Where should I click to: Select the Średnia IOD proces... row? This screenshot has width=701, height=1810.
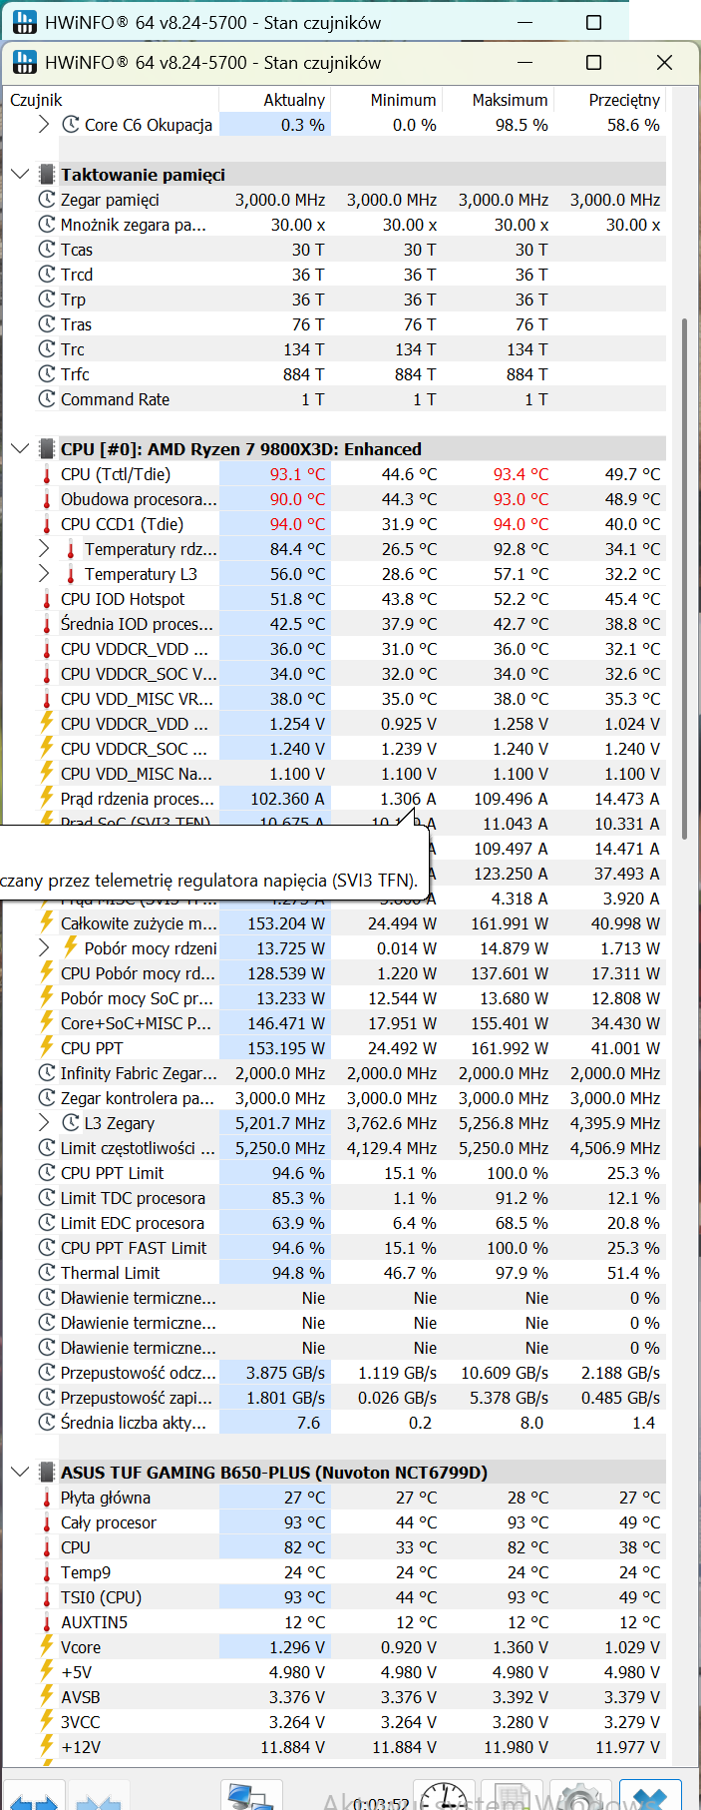click(350, 624)
